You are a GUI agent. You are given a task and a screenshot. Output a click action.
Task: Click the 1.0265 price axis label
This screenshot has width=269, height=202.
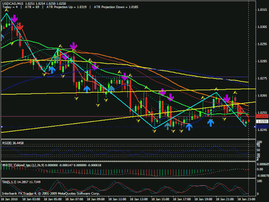[x=262, y=96]
